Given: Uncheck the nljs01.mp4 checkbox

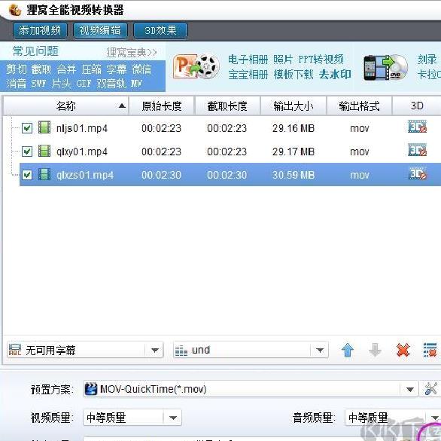Looking at the screenshot, I should [27, 128].
